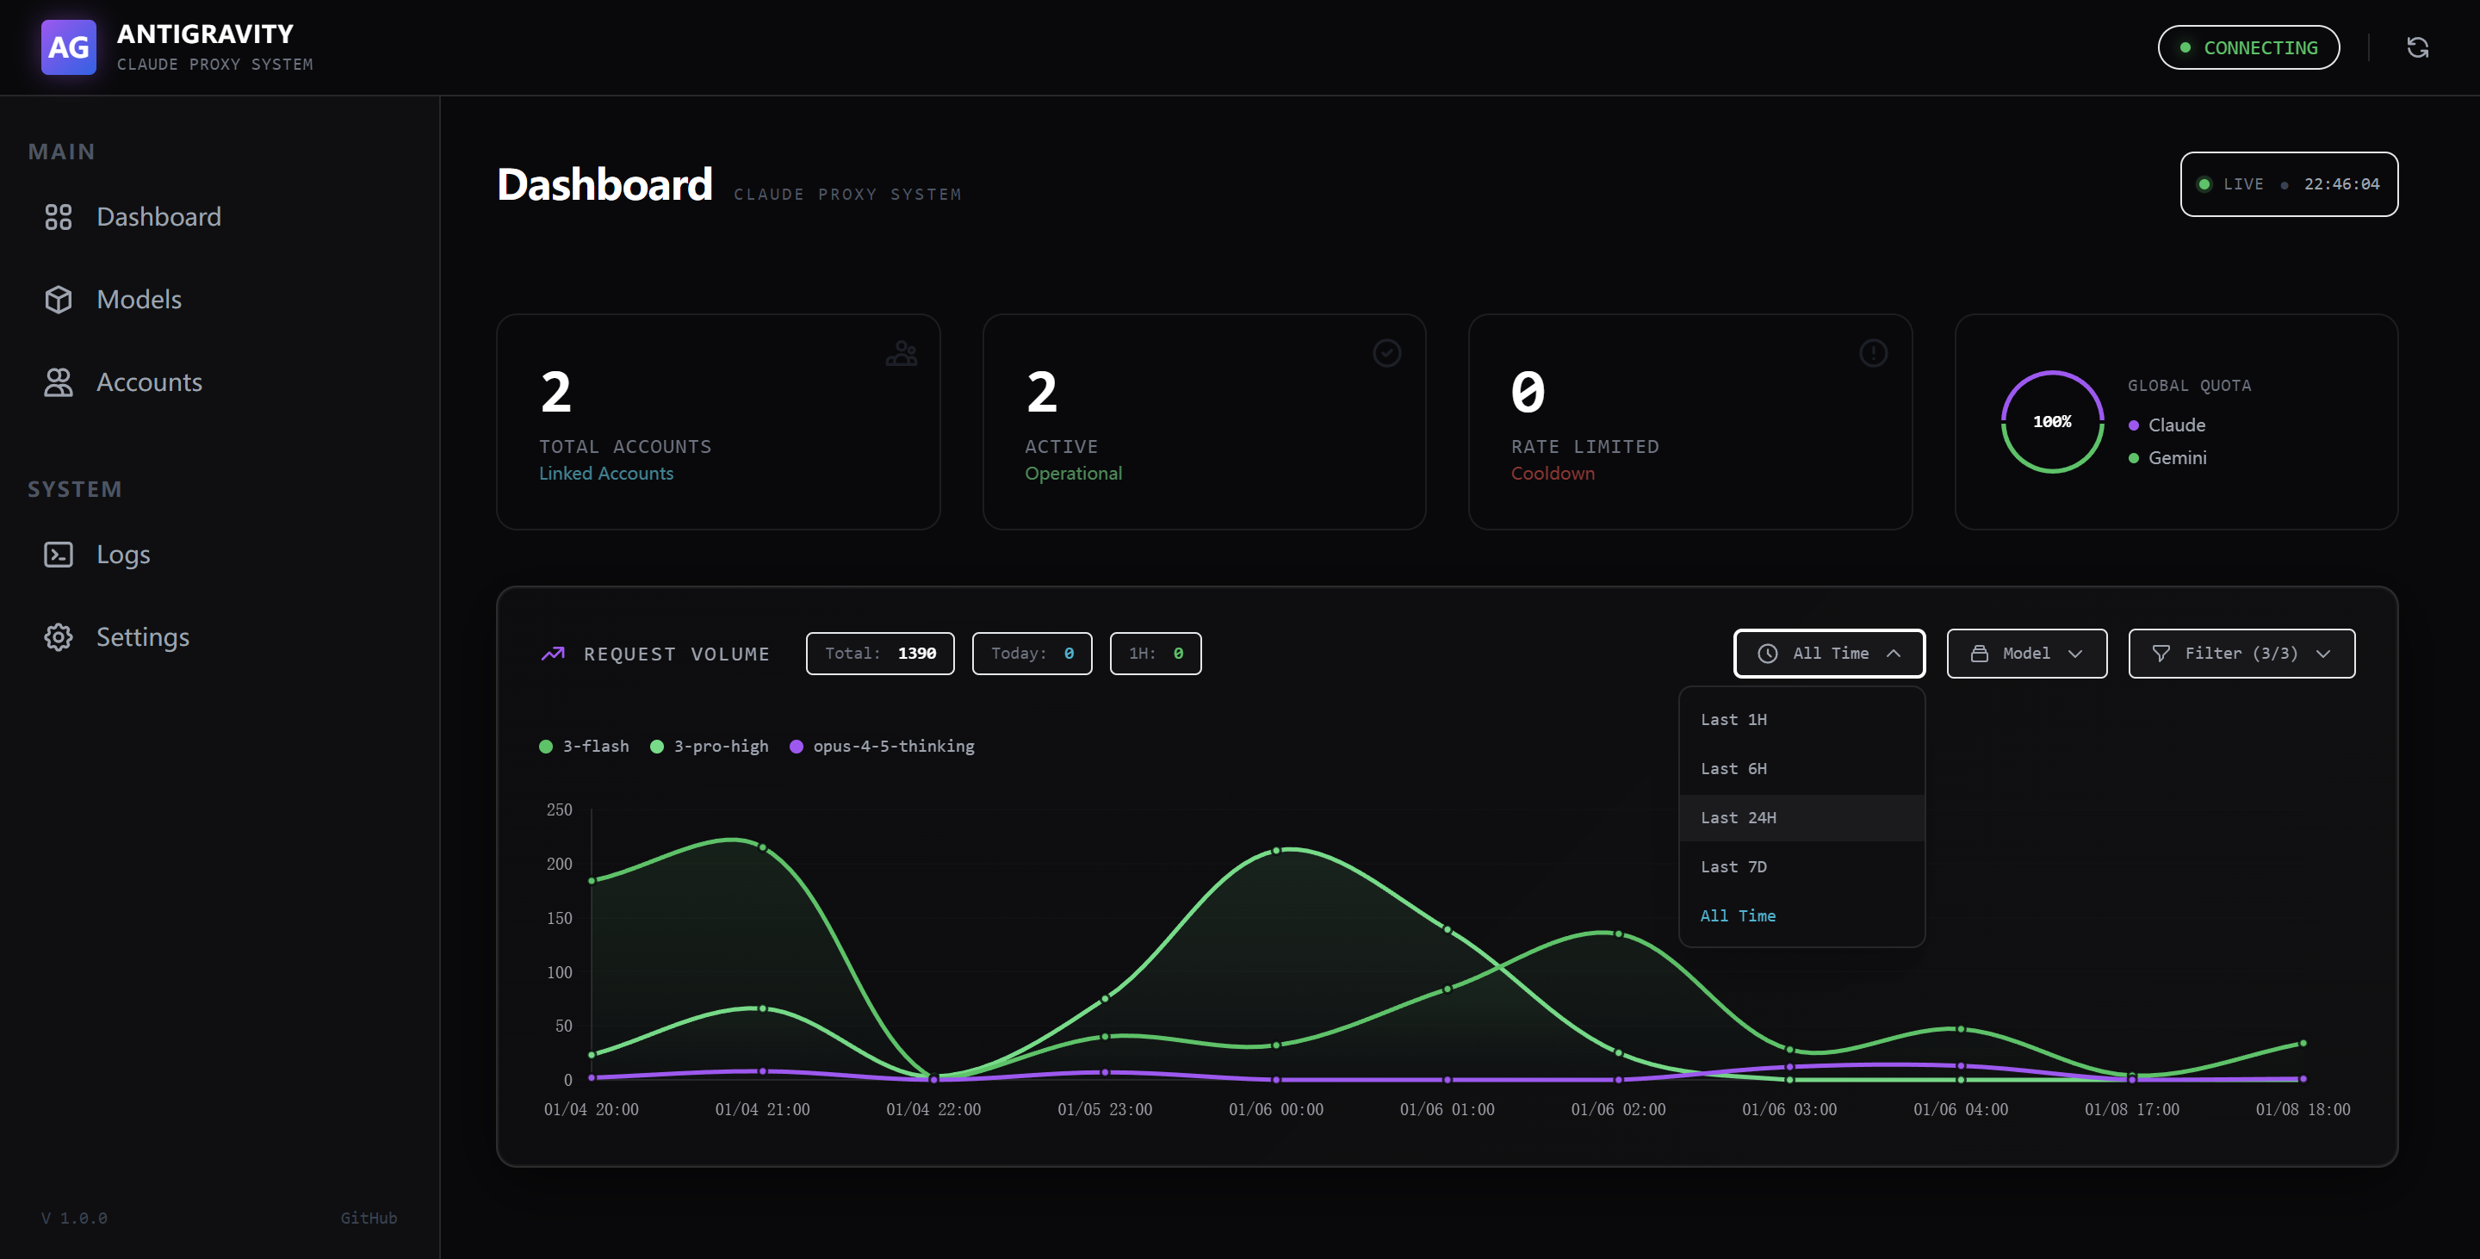
Task: Toggle the opus-4-5-thinking legend series
Action: click(x=881, y=746)
